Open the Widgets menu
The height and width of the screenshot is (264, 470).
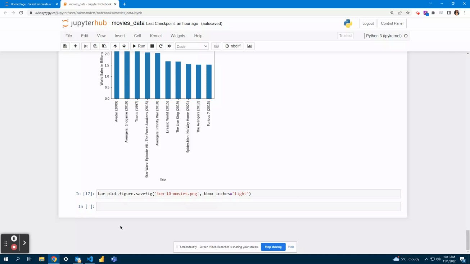tap(178, 36)
